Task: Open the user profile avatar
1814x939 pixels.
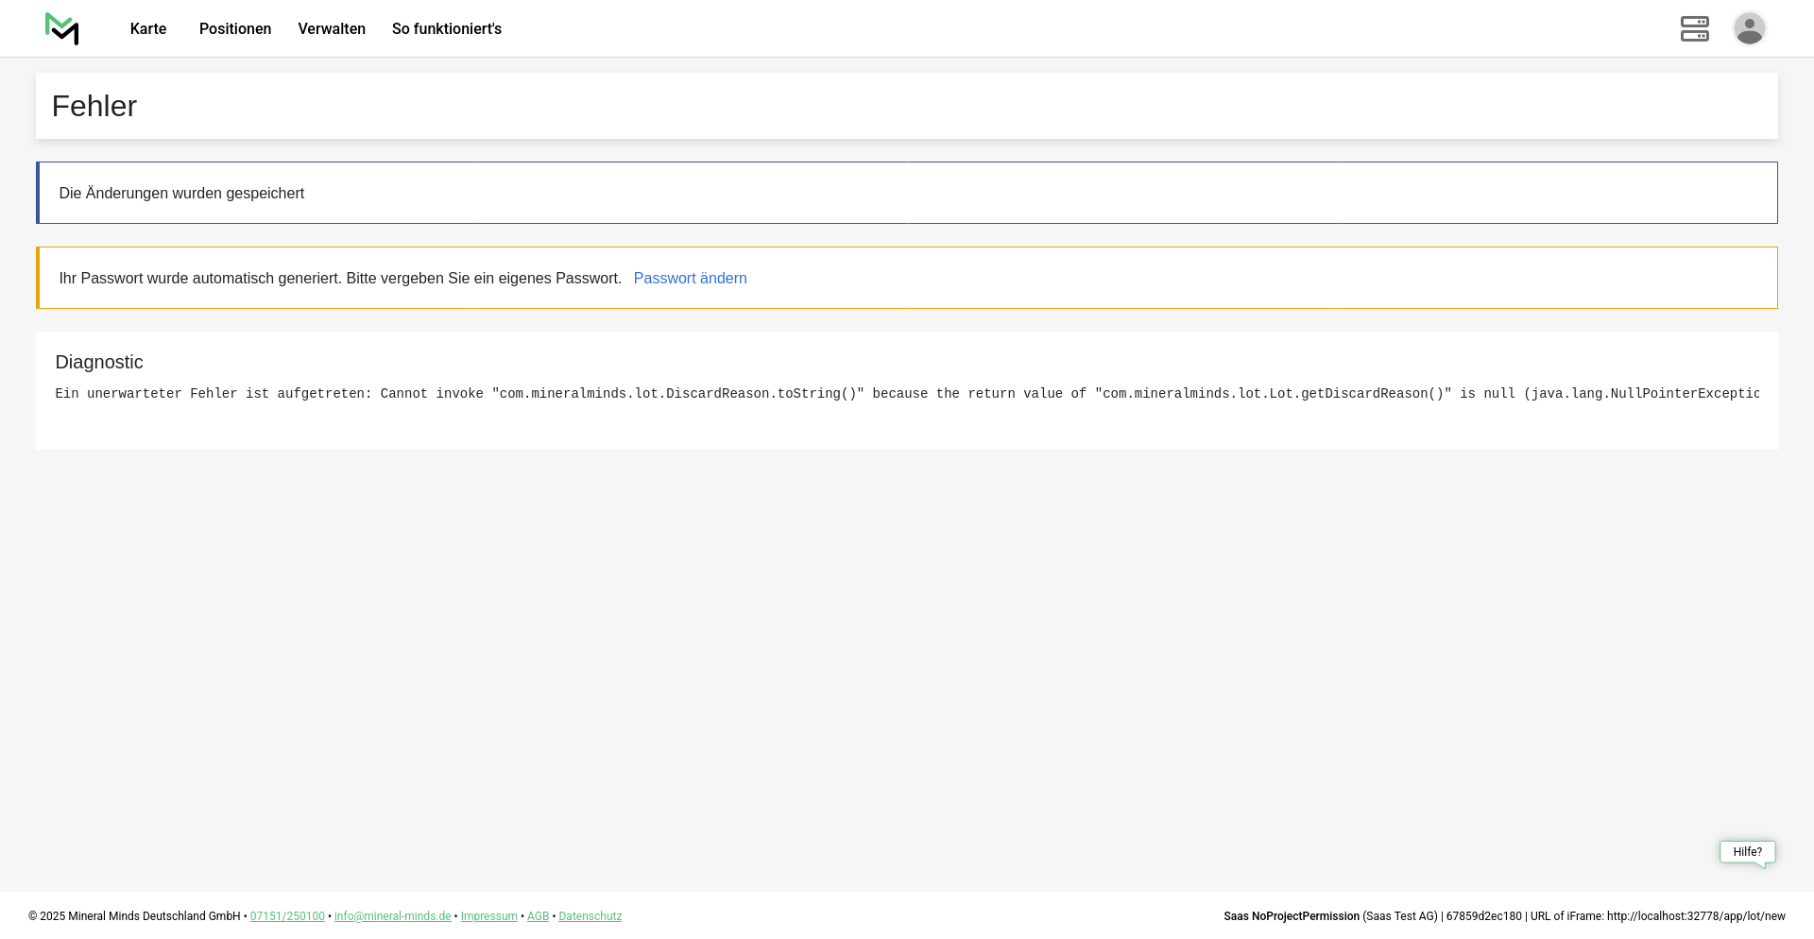Action: 1749,29
